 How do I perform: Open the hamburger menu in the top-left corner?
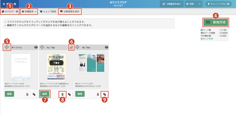pos(4,4)
